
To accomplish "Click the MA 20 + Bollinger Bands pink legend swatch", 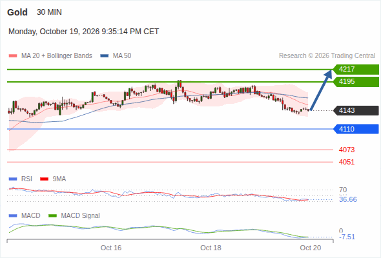I will tap(13, 56).
